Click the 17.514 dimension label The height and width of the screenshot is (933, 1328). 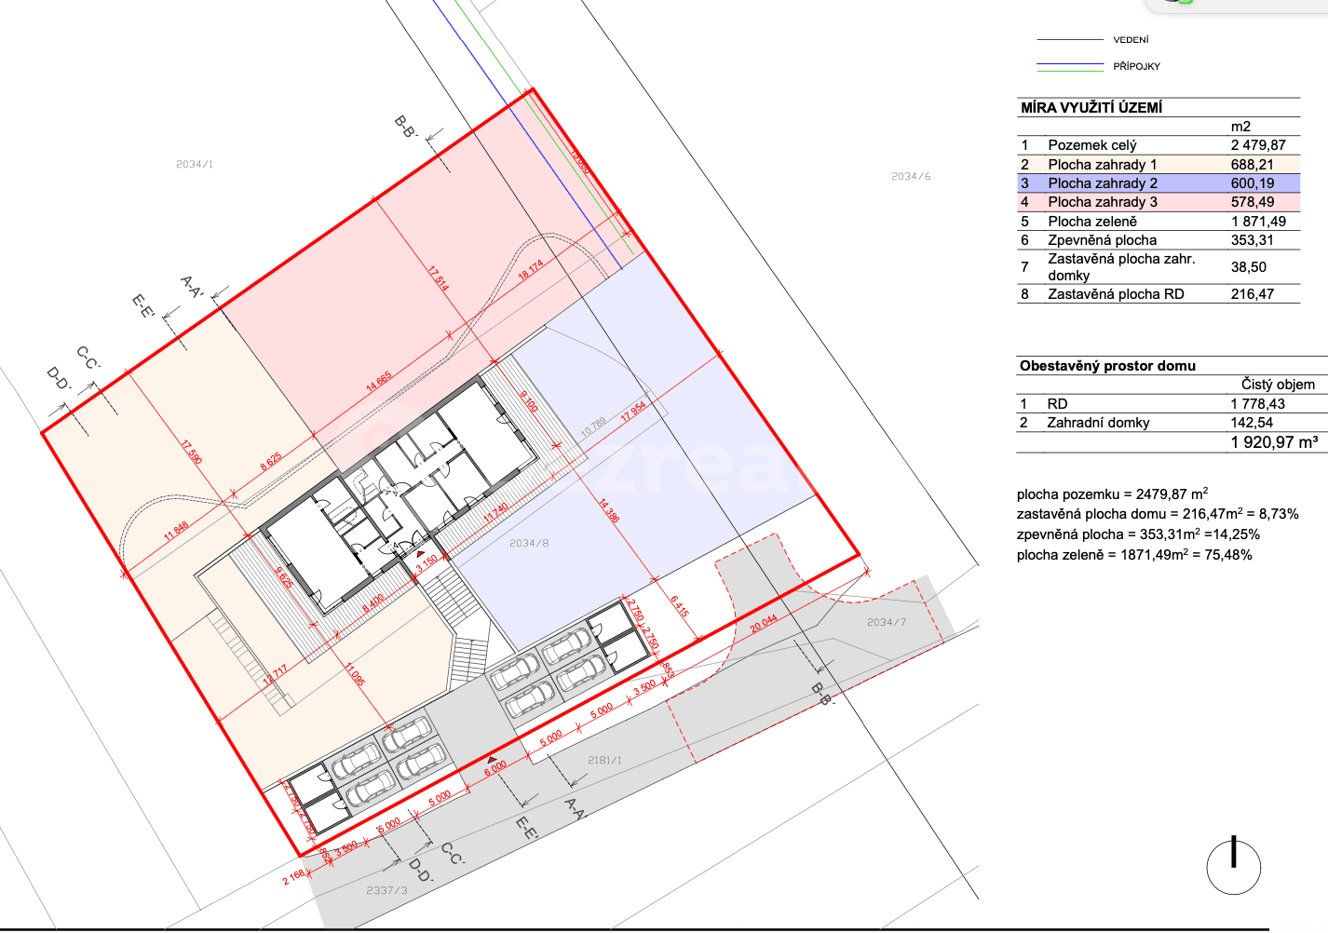click(x=438, y=278)
